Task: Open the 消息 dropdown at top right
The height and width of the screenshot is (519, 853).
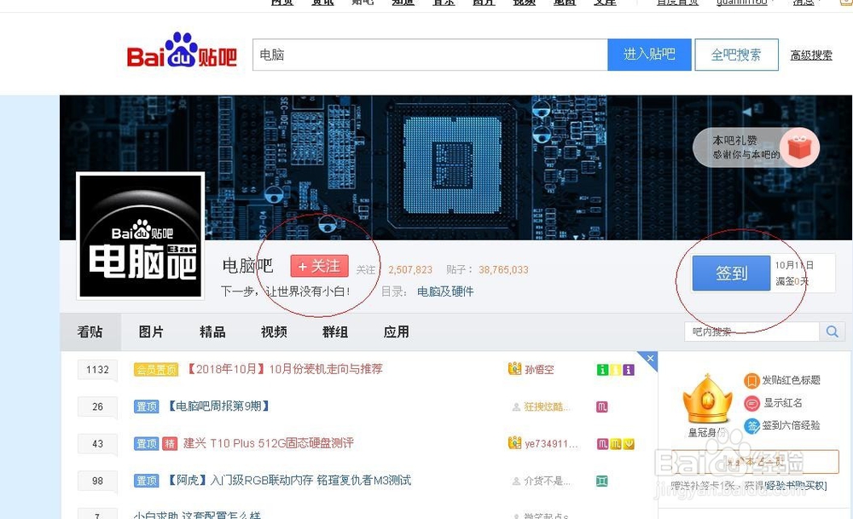Action: click(805, 3)
